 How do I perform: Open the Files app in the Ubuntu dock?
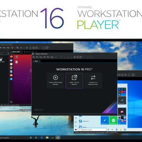(11, 64)
